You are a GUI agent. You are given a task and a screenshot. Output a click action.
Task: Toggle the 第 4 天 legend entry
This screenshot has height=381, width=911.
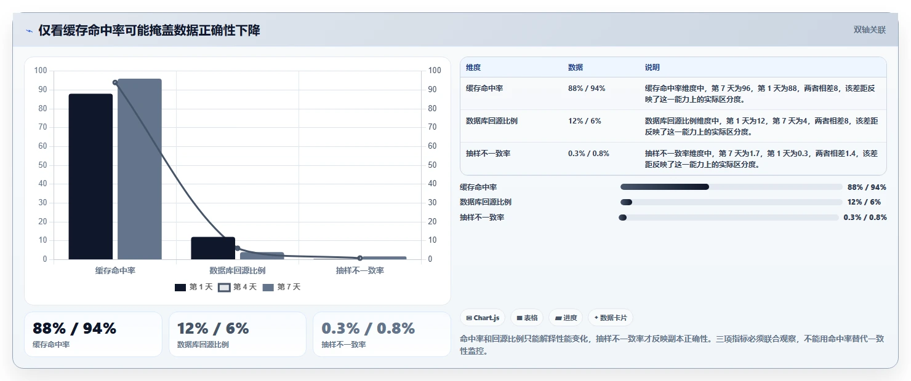[238, 287]
